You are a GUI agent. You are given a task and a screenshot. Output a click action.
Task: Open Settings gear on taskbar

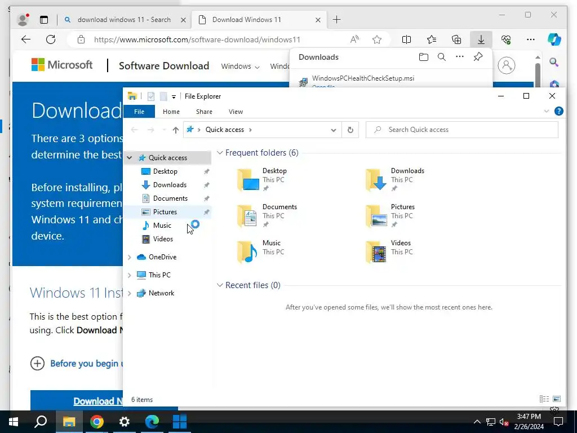pyautogui.click(x=125, y=422)
